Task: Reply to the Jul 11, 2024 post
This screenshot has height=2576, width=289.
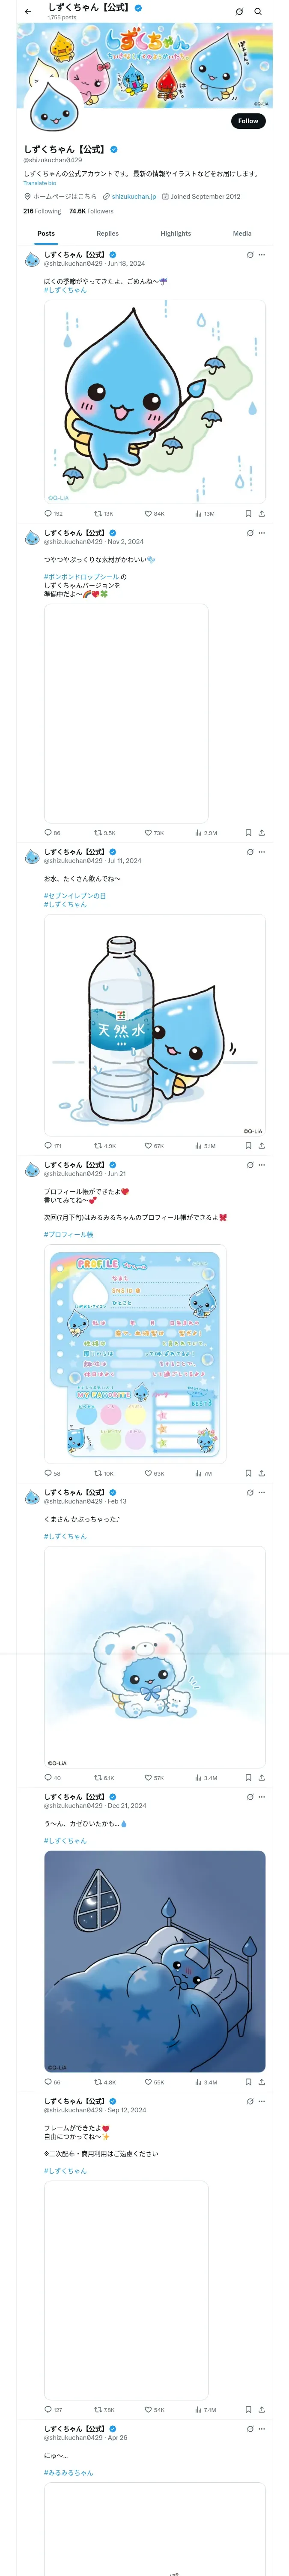Action: pos(53,1146)
